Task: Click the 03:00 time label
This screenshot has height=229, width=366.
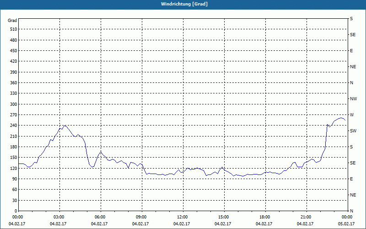Action: pos(58,217)
